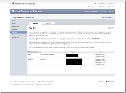Click the Add ID button
126x93 pixels.
click(111, 28)
